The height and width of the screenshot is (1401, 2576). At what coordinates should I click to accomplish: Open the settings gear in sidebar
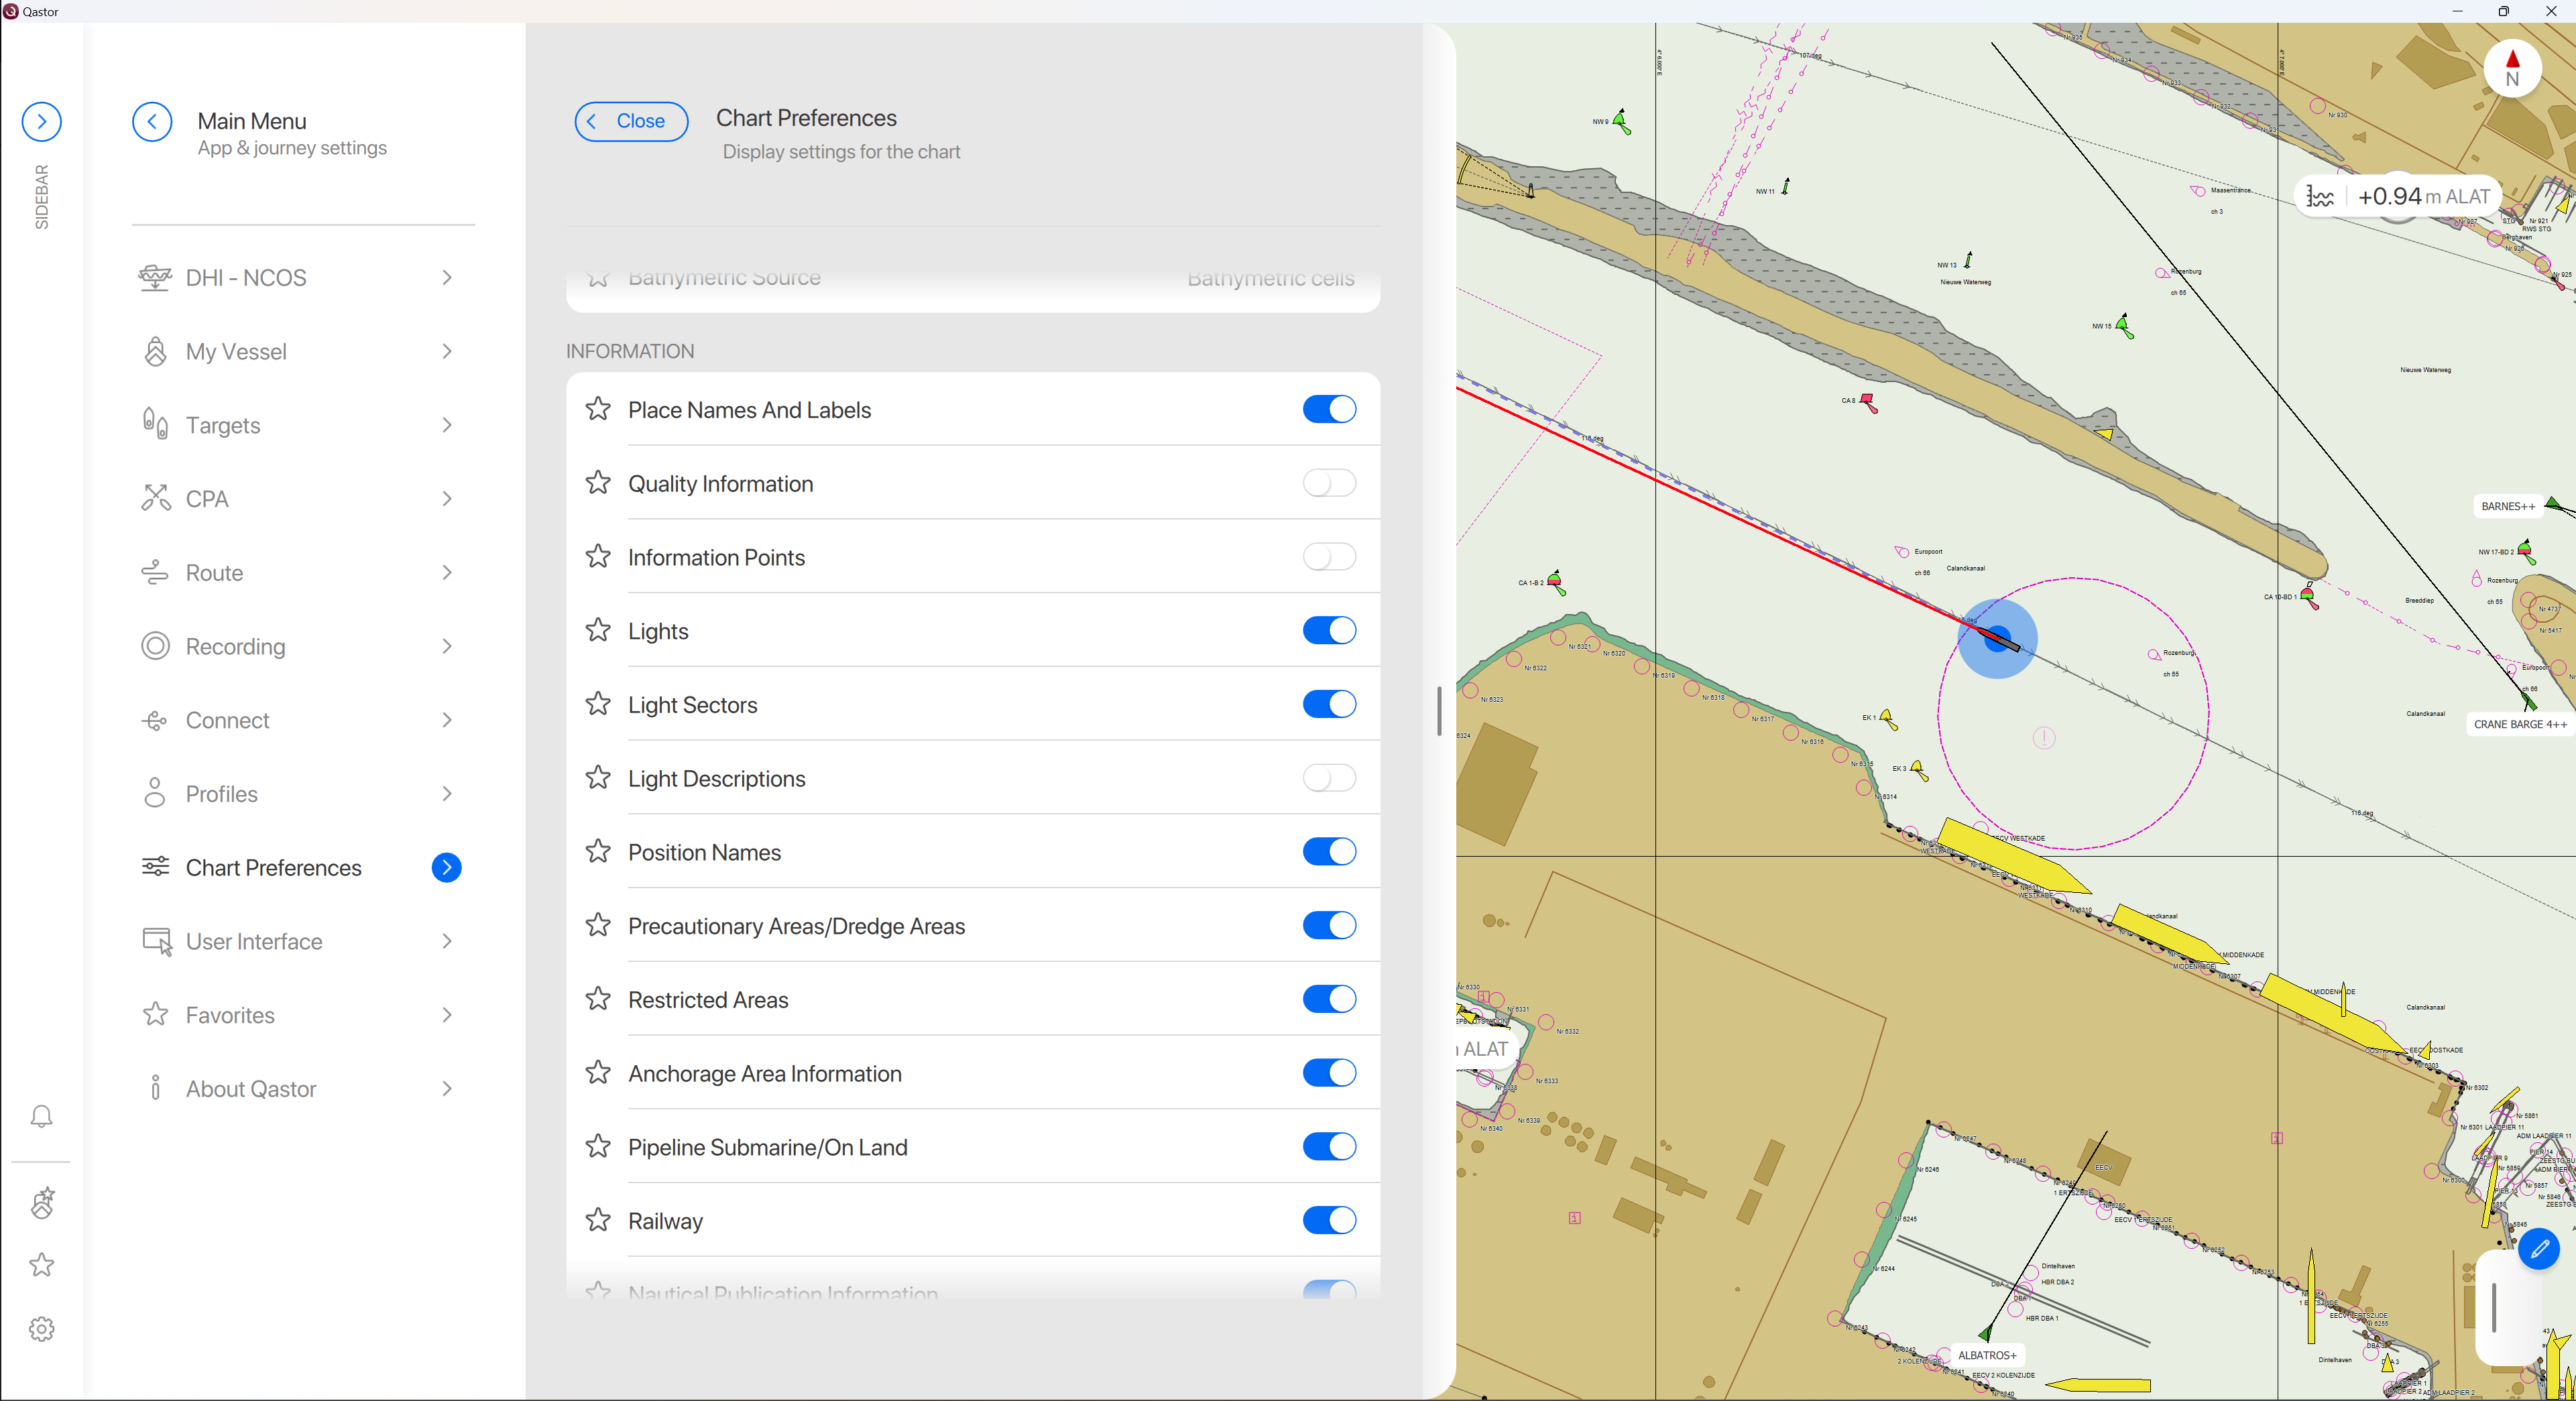(41, 1329)
